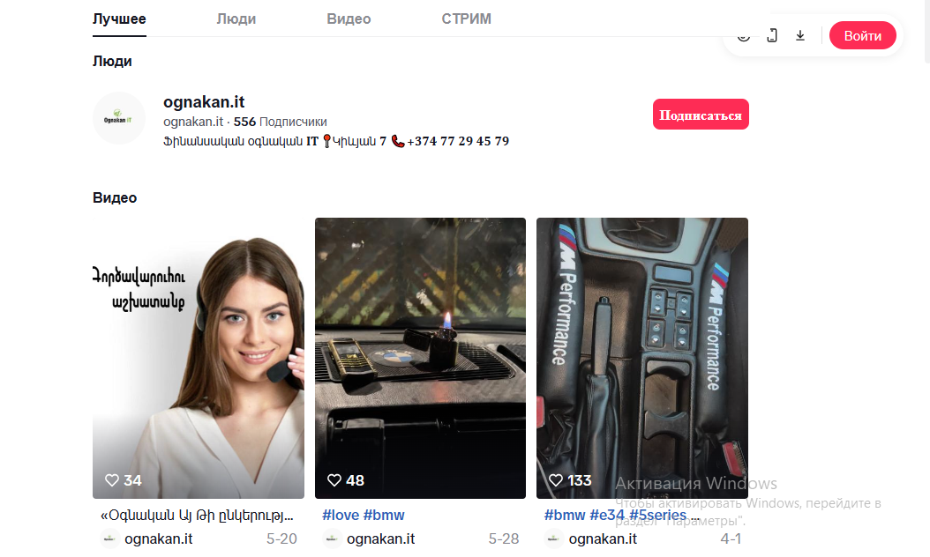Click the heart icon showing 133 likes
This screenshot has height=557, width=930.
tap(555, 480)
